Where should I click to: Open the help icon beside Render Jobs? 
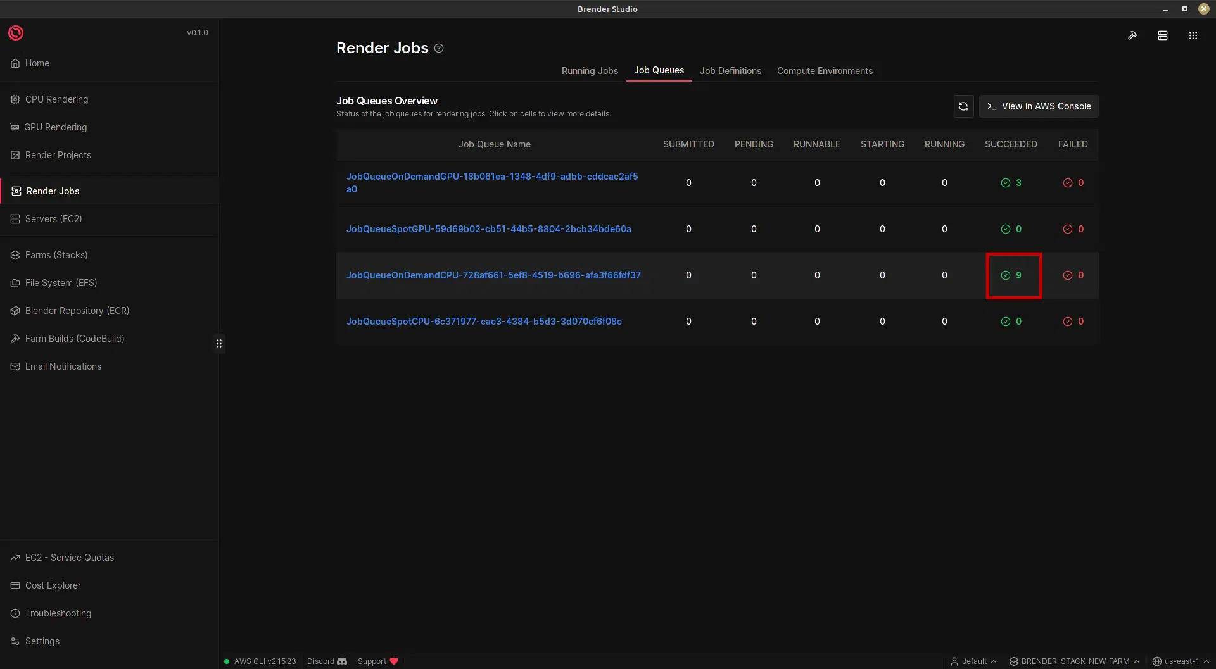[x=439, y=48]
